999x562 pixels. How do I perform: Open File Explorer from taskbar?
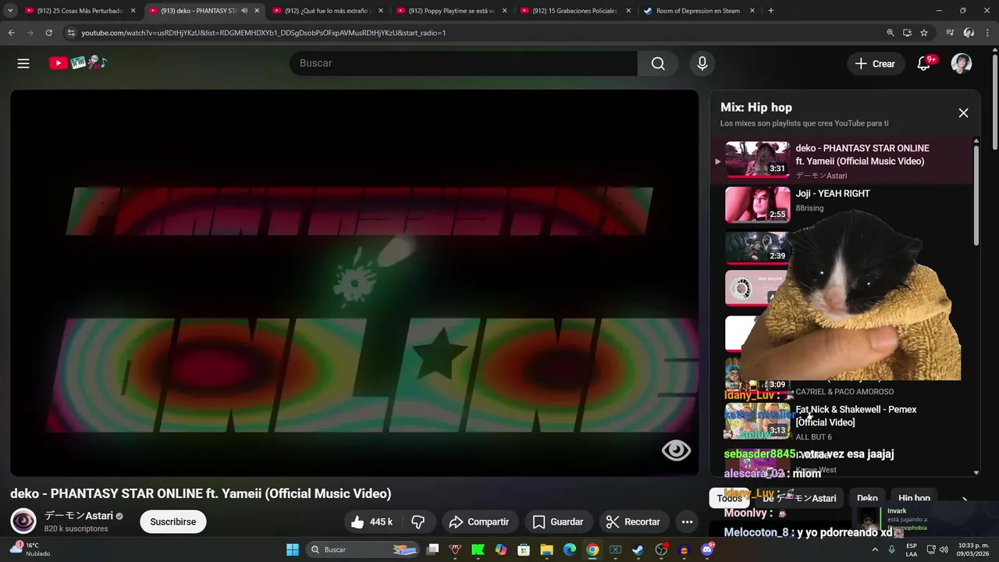pos(547,550)
